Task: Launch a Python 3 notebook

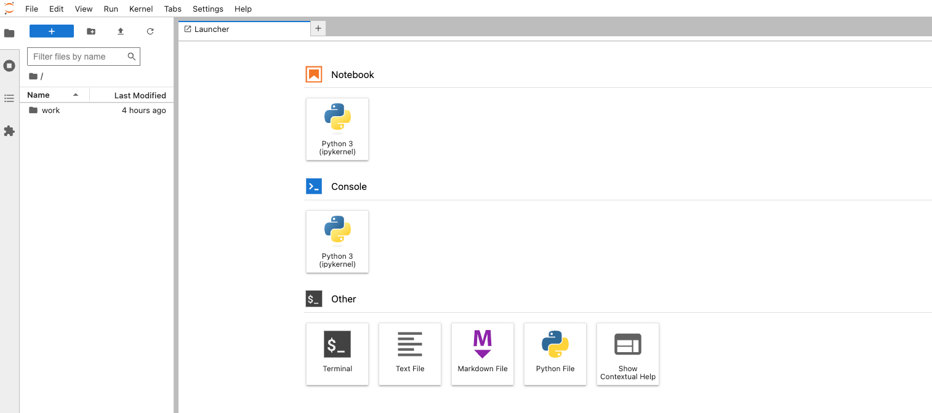Action: pos(337,129)
